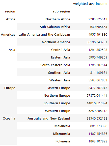Select the Asia region label
This screenshot has width=109, height=146.
12,50
